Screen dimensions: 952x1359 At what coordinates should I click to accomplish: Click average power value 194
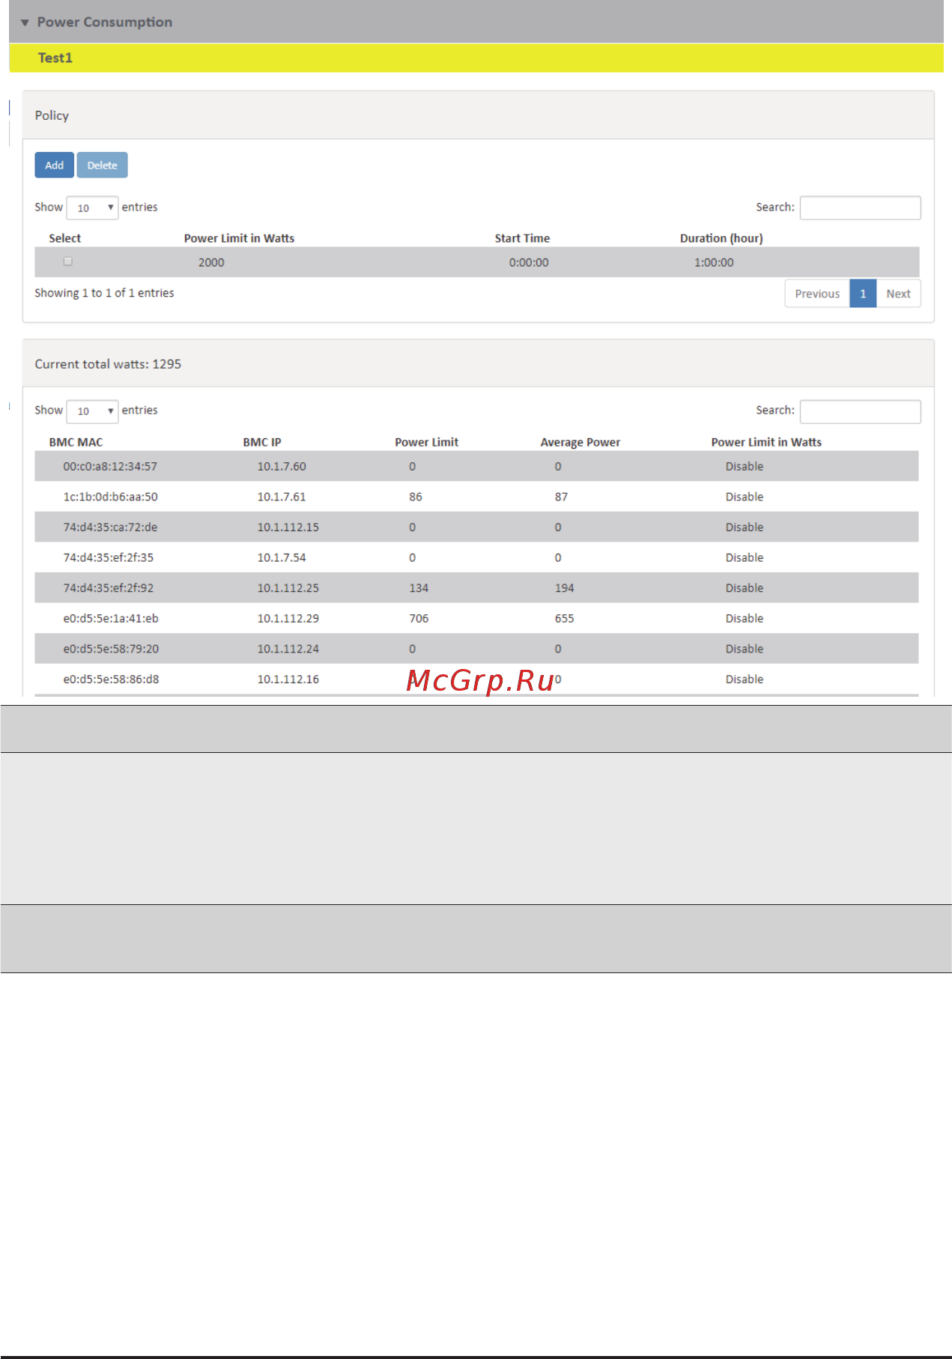point(564,588)
